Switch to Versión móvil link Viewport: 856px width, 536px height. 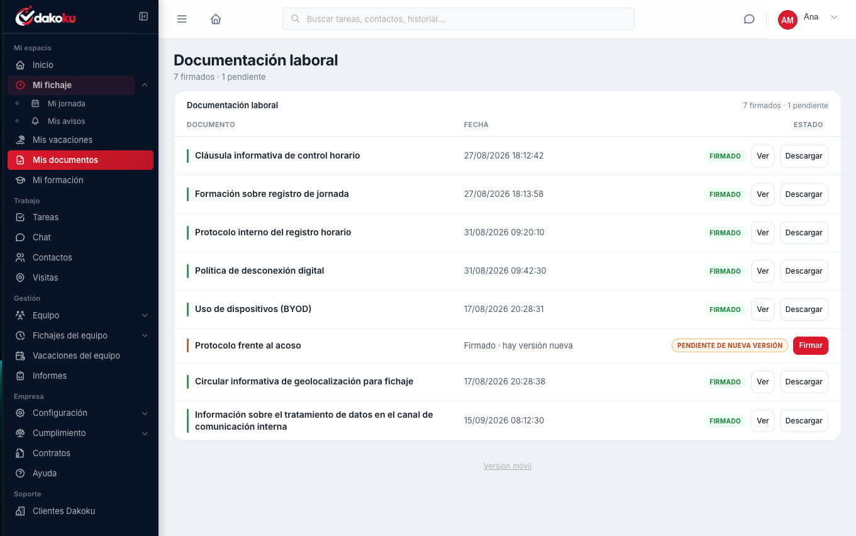pos(508,466)
